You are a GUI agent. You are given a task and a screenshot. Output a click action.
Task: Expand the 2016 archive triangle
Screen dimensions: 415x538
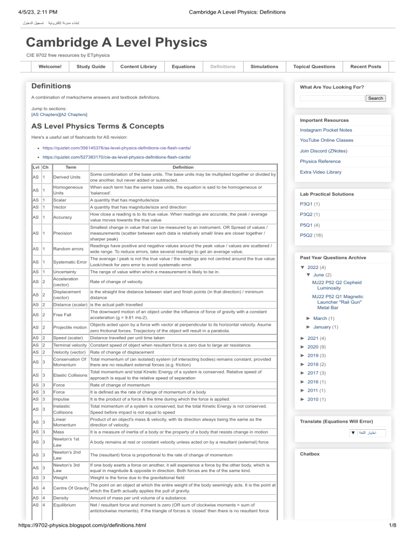pyautogui.click(x=303, y=382)
